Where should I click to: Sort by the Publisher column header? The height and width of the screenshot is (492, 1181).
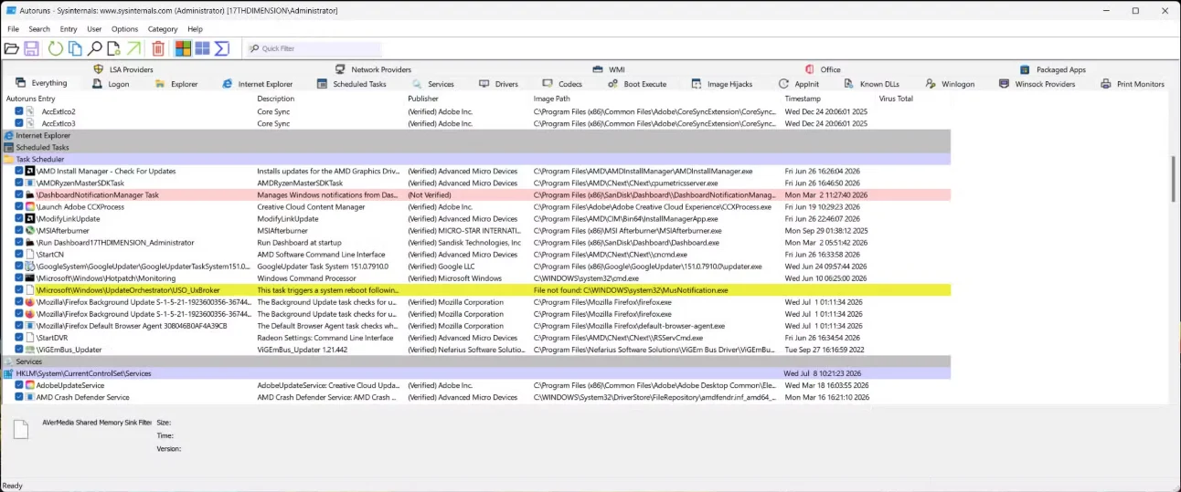423,99
